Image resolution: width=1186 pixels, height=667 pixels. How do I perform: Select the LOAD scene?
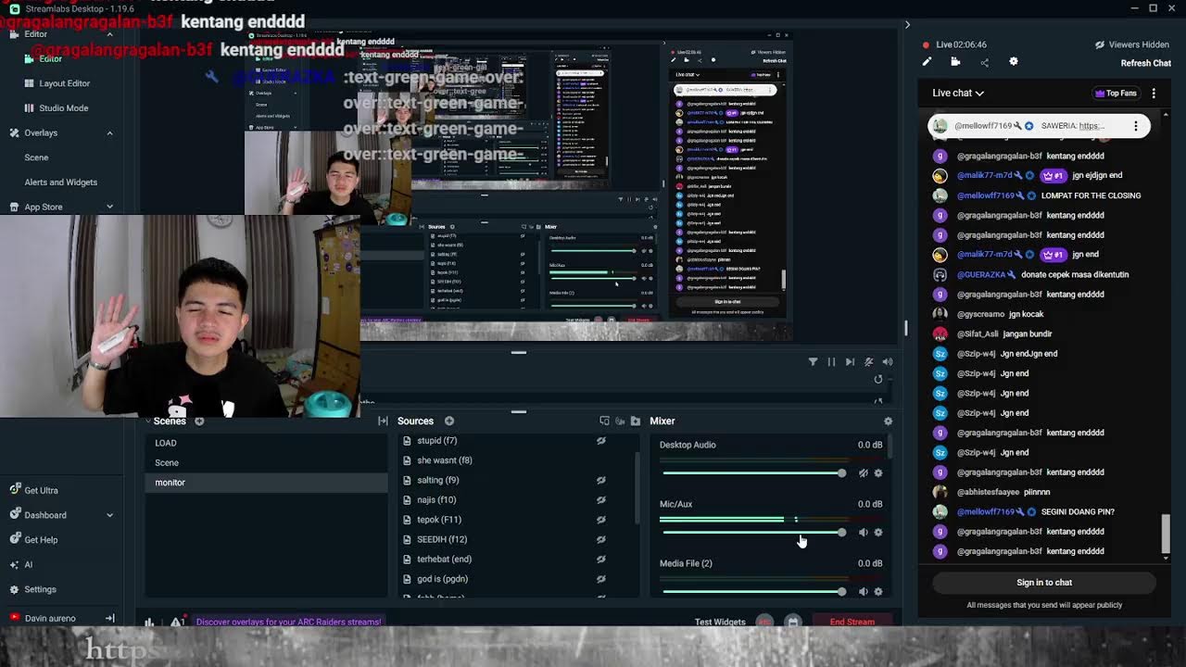pyautogui.click(x=267, y=443)
